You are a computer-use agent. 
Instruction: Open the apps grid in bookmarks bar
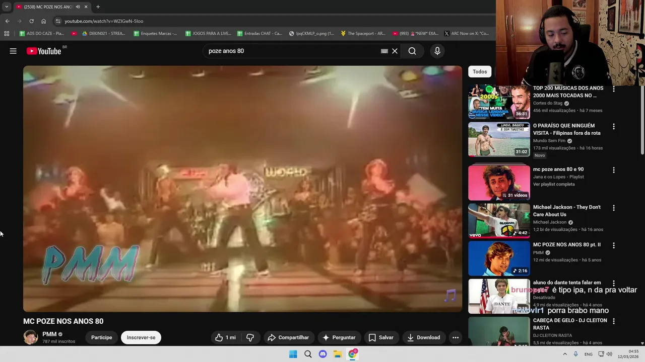click(7, 34)
